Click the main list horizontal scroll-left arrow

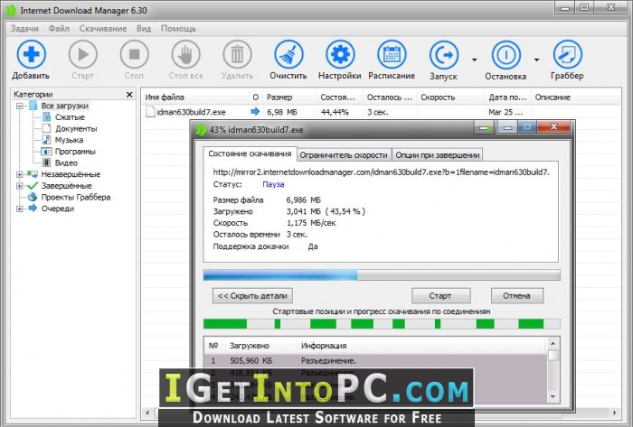[147, 413]
